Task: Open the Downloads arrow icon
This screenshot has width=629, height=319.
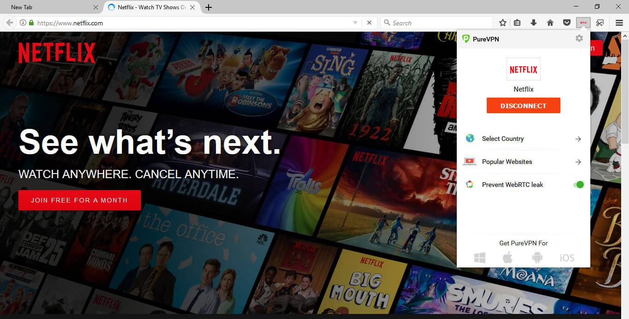Action: 534,23
